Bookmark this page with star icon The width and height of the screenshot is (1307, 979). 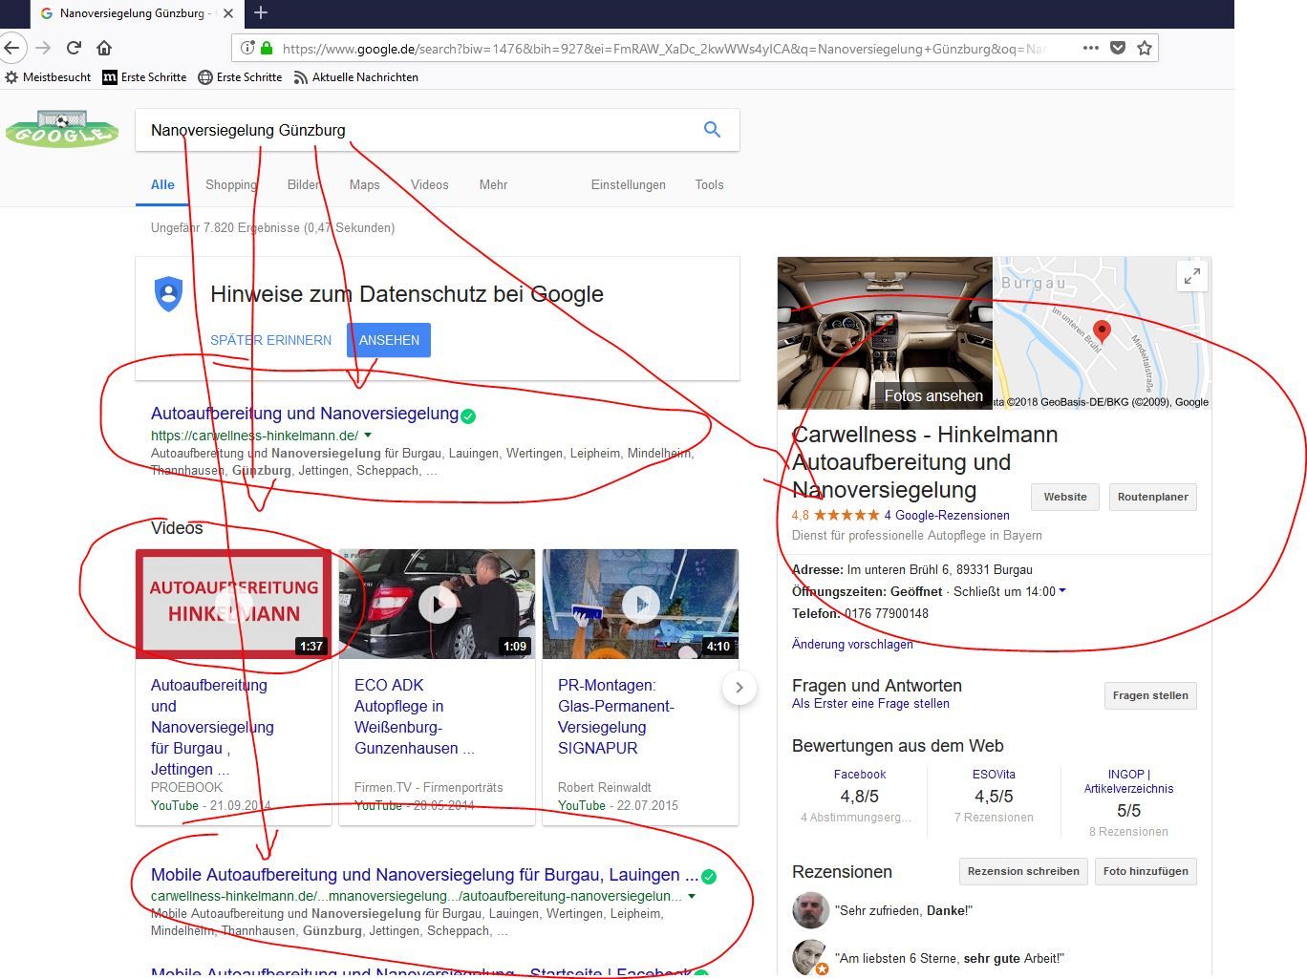pyautogui.click(x=1145, y=48)
